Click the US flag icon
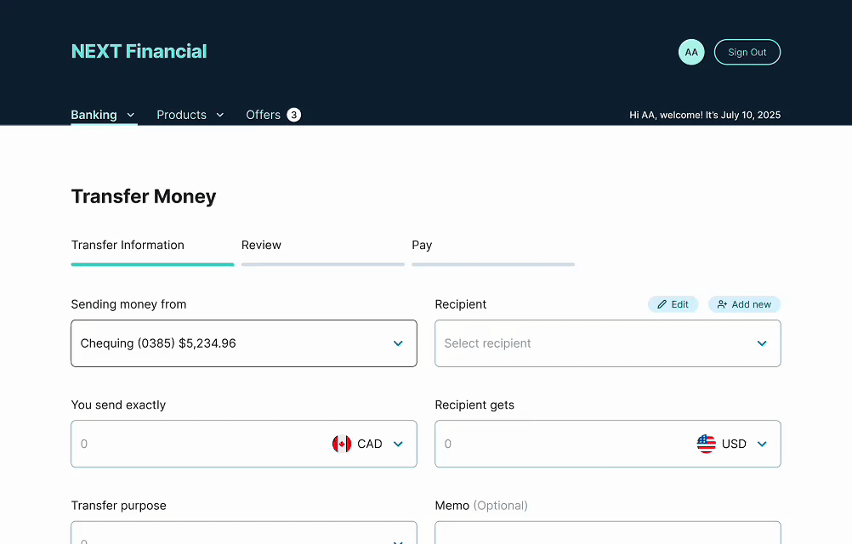This screenshot has height=544, width=852. pyautogui.click(x=706, y=444)
